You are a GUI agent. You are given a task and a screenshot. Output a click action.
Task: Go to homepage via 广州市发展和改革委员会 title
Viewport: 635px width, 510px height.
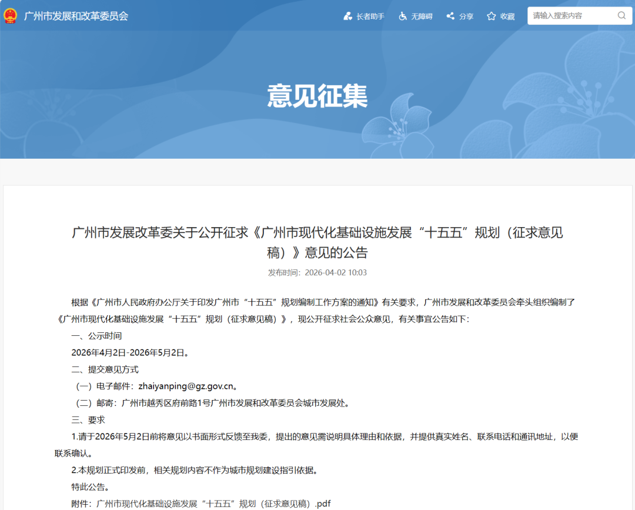76,16
